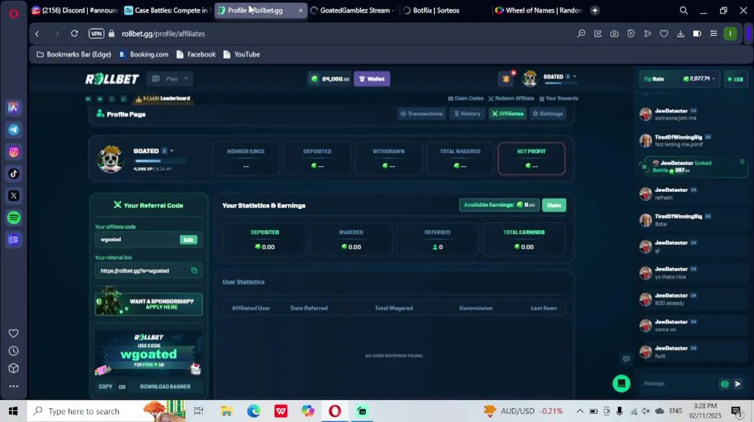Open the Claim Codes link
The height and width of the screenshot is (422, 754).
point(466,98)
